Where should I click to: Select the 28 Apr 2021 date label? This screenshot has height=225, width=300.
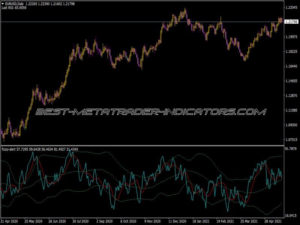[273, 221]
